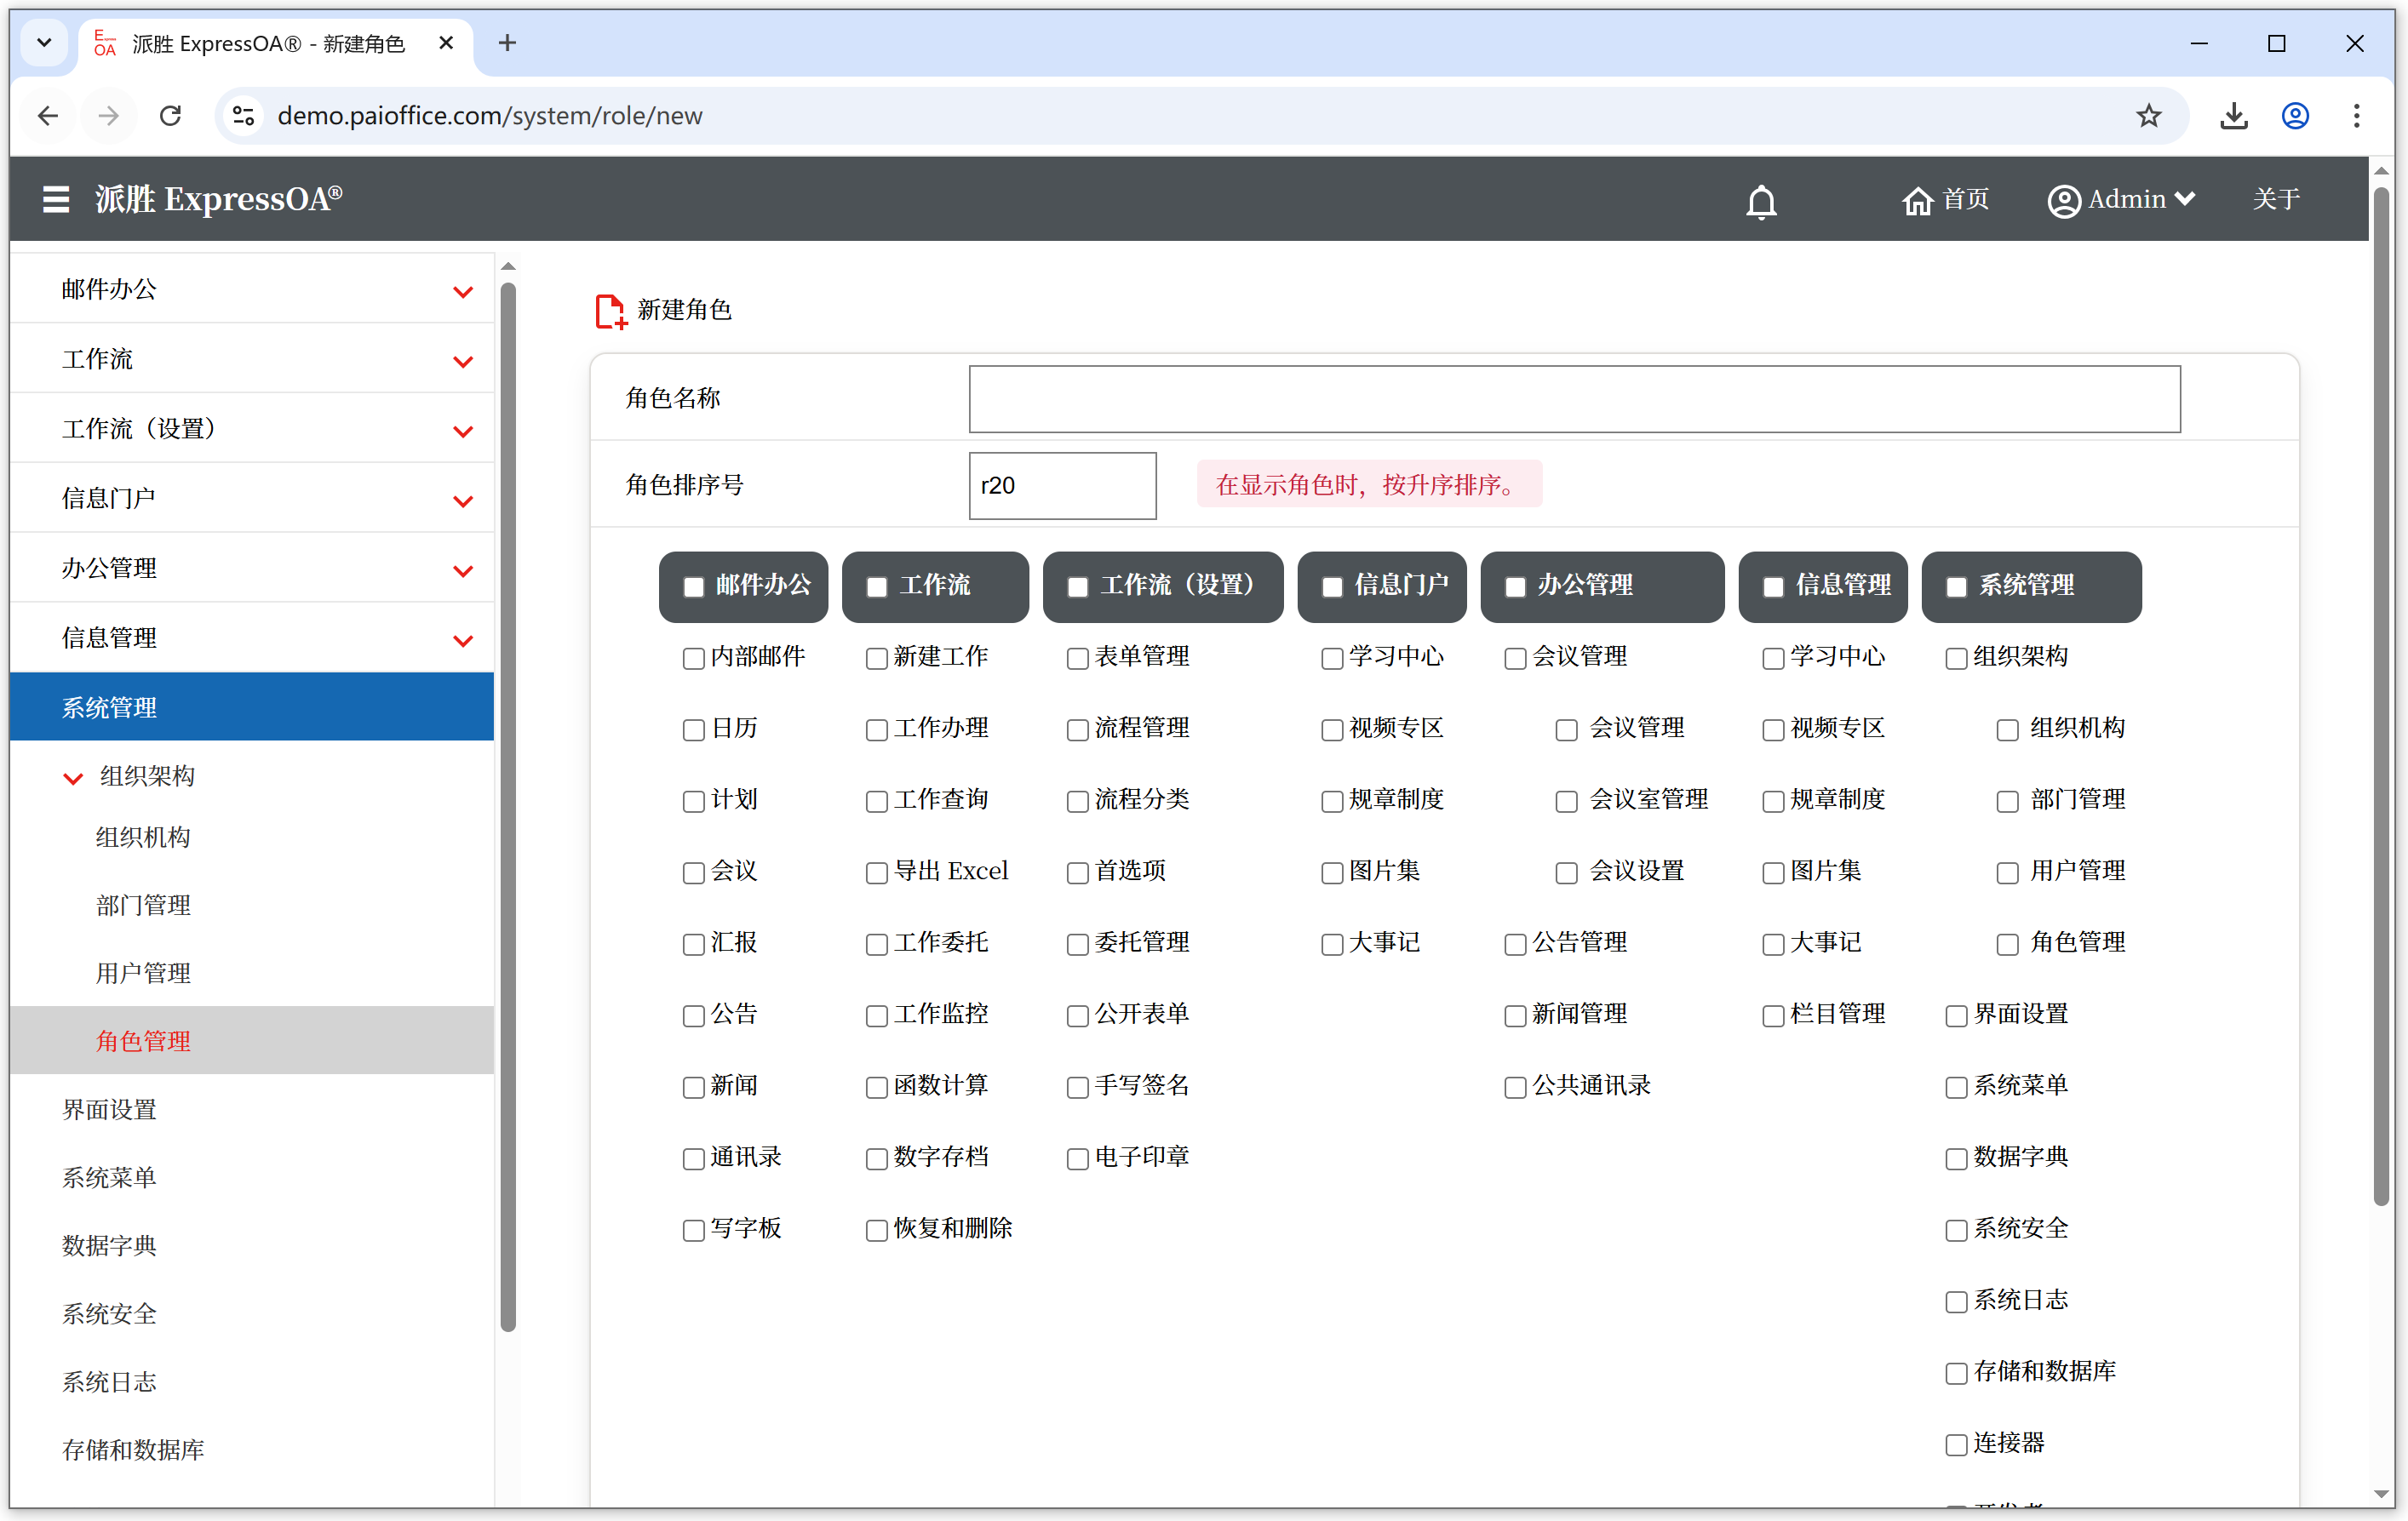Open 用户管理 in the sidebar
Screen dimensions: 2408x1521
coord(143,974)
